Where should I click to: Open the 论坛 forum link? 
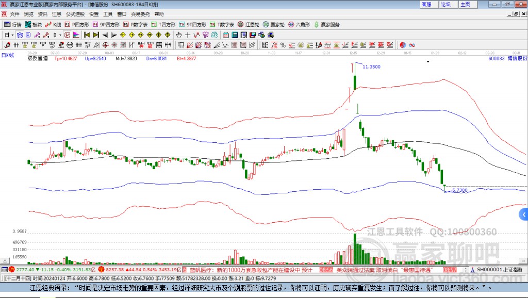[x=447, y=4]
